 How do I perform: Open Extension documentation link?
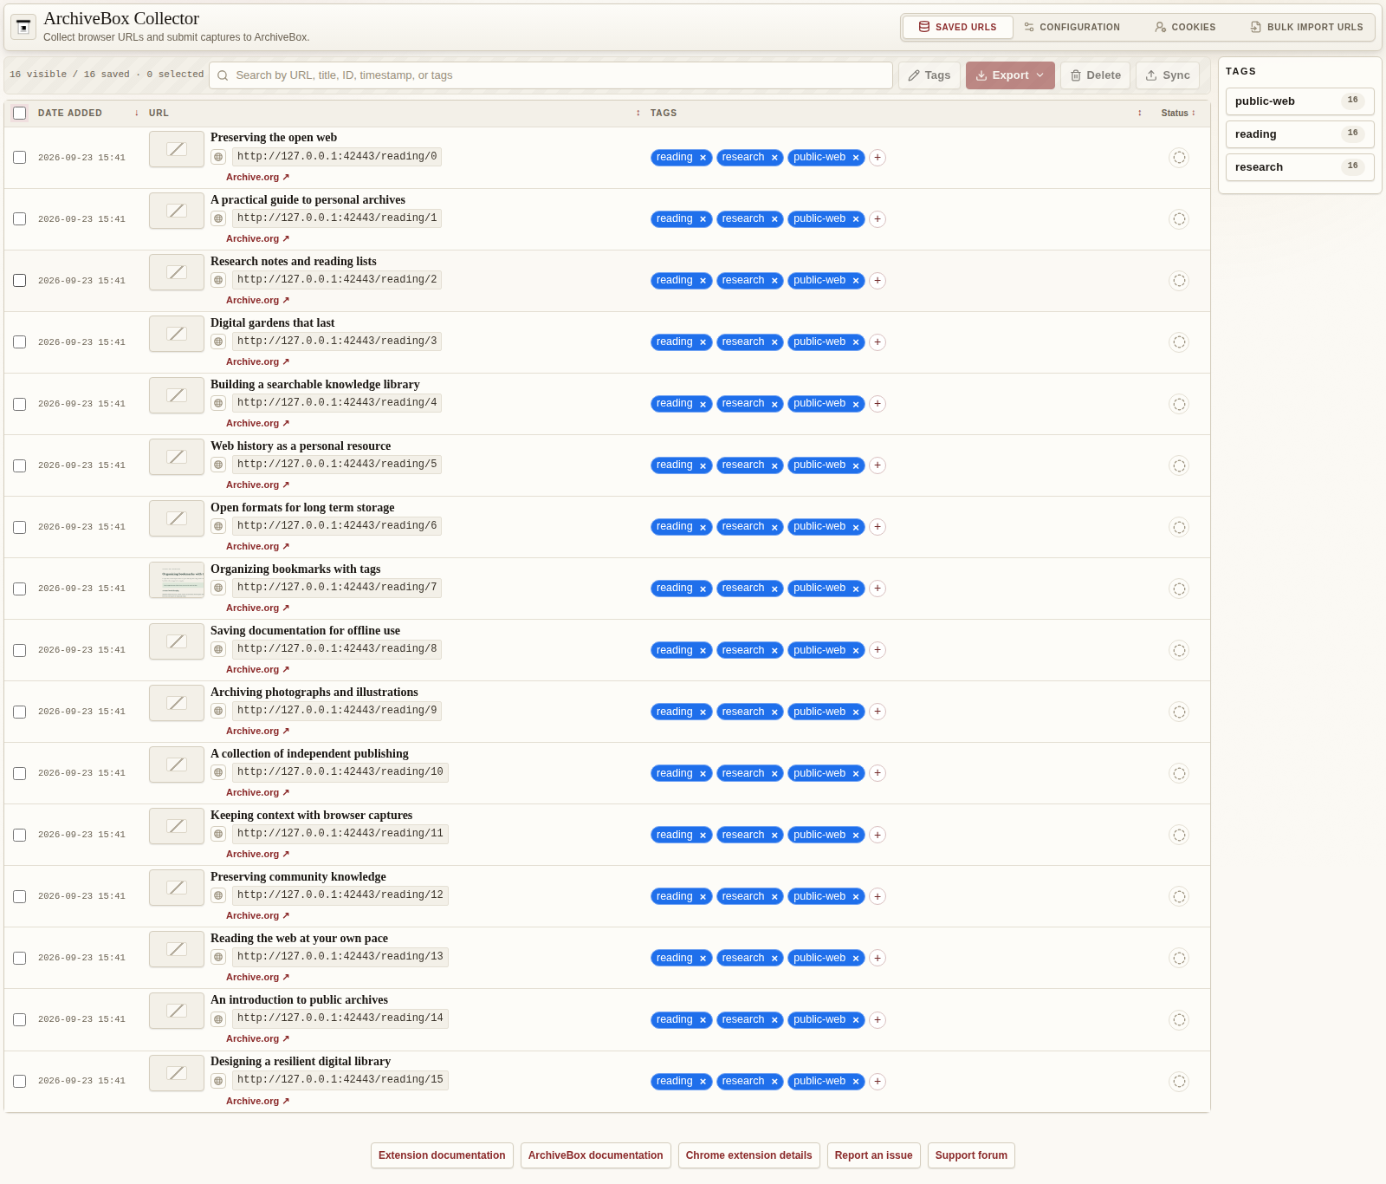click(442, 1155)
